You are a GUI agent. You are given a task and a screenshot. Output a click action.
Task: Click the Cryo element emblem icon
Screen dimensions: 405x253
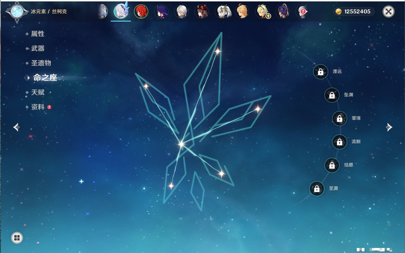[x=17, y=12]
